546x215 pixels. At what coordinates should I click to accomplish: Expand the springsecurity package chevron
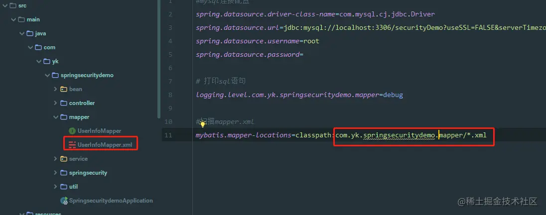click(x=55, y=173)
